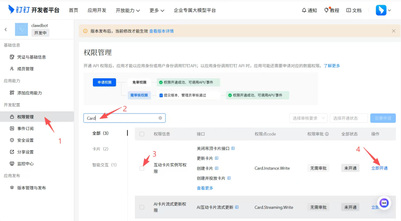This screenshot has width=401, height=221.
Task: Open the 查看版本详情 link
Action: pos(162,31)
